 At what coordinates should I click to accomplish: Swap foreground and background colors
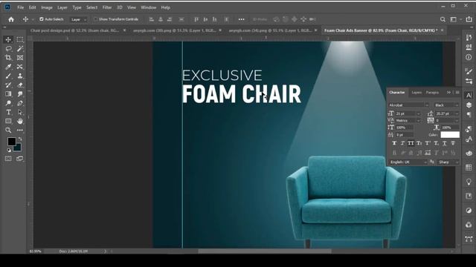(20, 139)
